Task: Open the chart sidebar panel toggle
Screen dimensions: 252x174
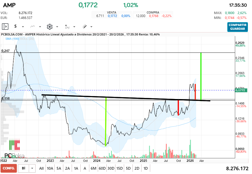Action: click(x=5, y=26)
